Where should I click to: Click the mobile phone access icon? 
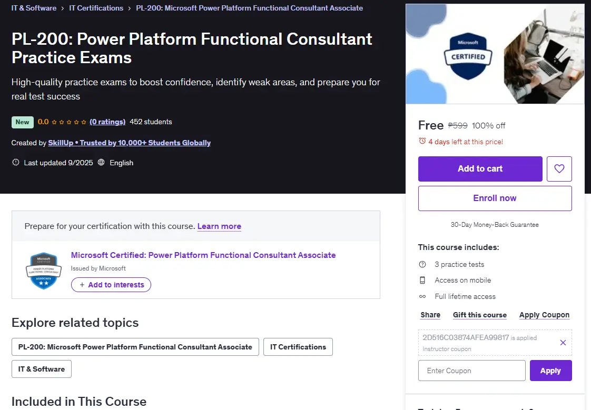[x=422, y=280]
